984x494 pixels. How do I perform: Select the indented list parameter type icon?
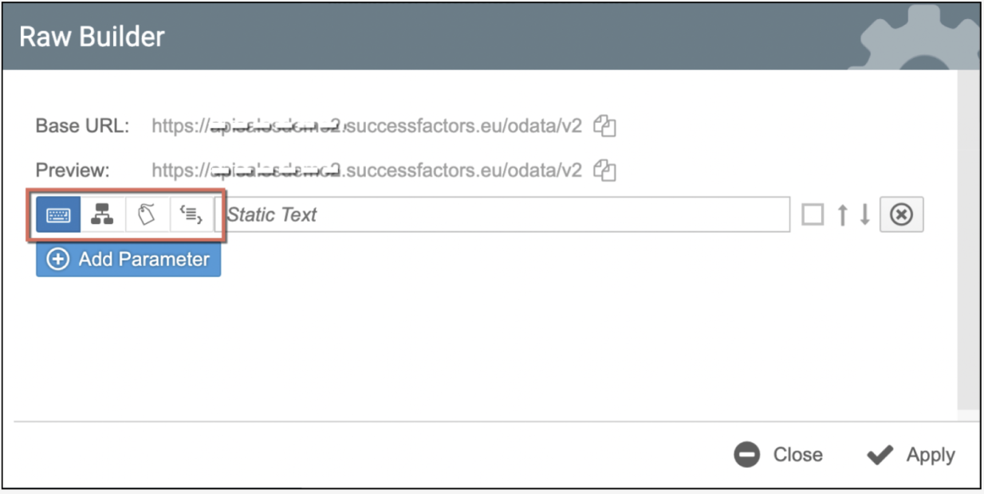[191, 215]
